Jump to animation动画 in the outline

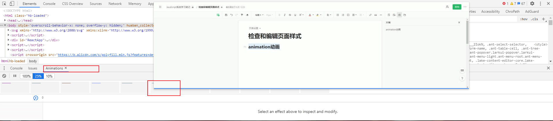pos(393,30)
